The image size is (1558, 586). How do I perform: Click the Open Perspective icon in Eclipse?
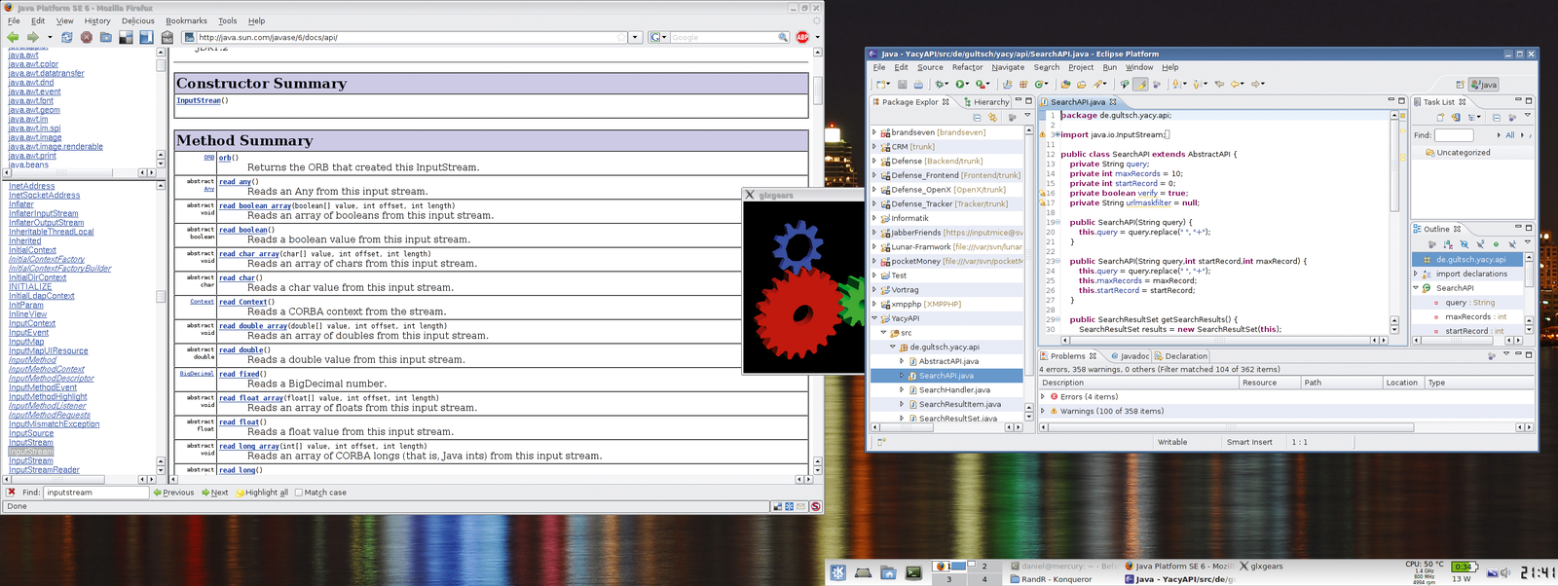click(x=1460, y=85)
